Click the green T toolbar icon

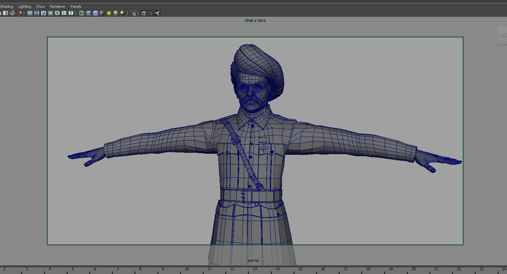[70, 13]
